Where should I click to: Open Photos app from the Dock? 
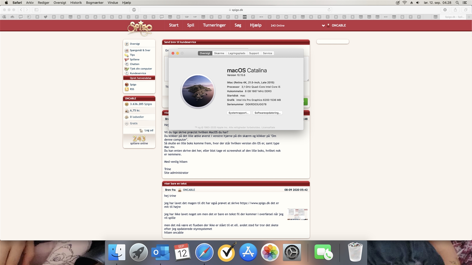pos(270,253)
